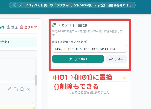Screen dimensions: 151x109
Task: Click the 全クリア trash button
Action: pos(28,27)
